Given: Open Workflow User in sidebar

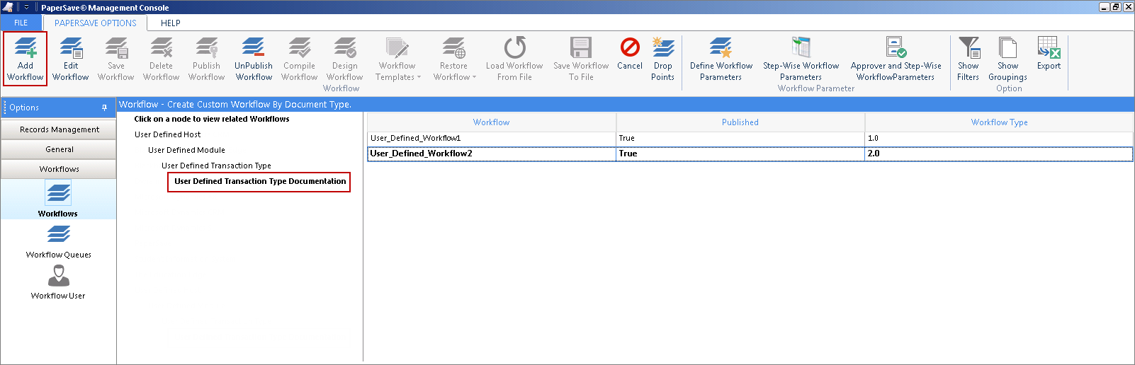Looking at the screenshot, I should tap(58, 282).
